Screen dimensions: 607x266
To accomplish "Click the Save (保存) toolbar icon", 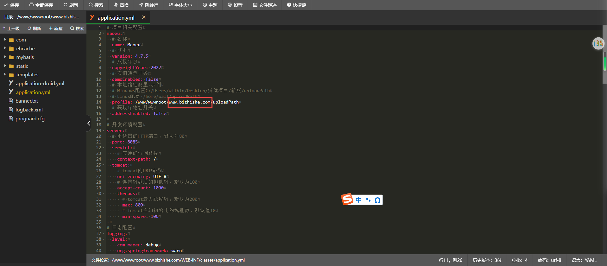I will click(x=6, y=5).
